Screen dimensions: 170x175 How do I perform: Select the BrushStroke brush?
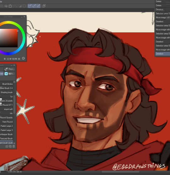tap(7, 84)
